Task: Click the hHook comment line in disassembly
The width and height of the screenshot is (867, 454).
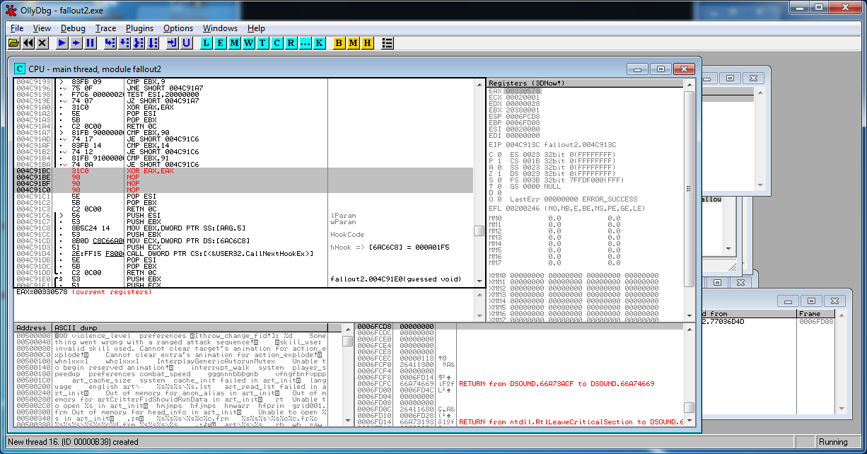Action: pyautogui.click(x=390, y=248)
